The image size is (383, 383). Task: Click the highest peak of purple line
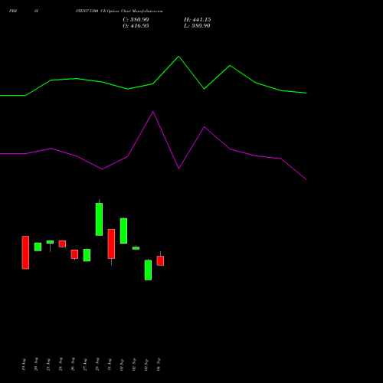(153, 112)
